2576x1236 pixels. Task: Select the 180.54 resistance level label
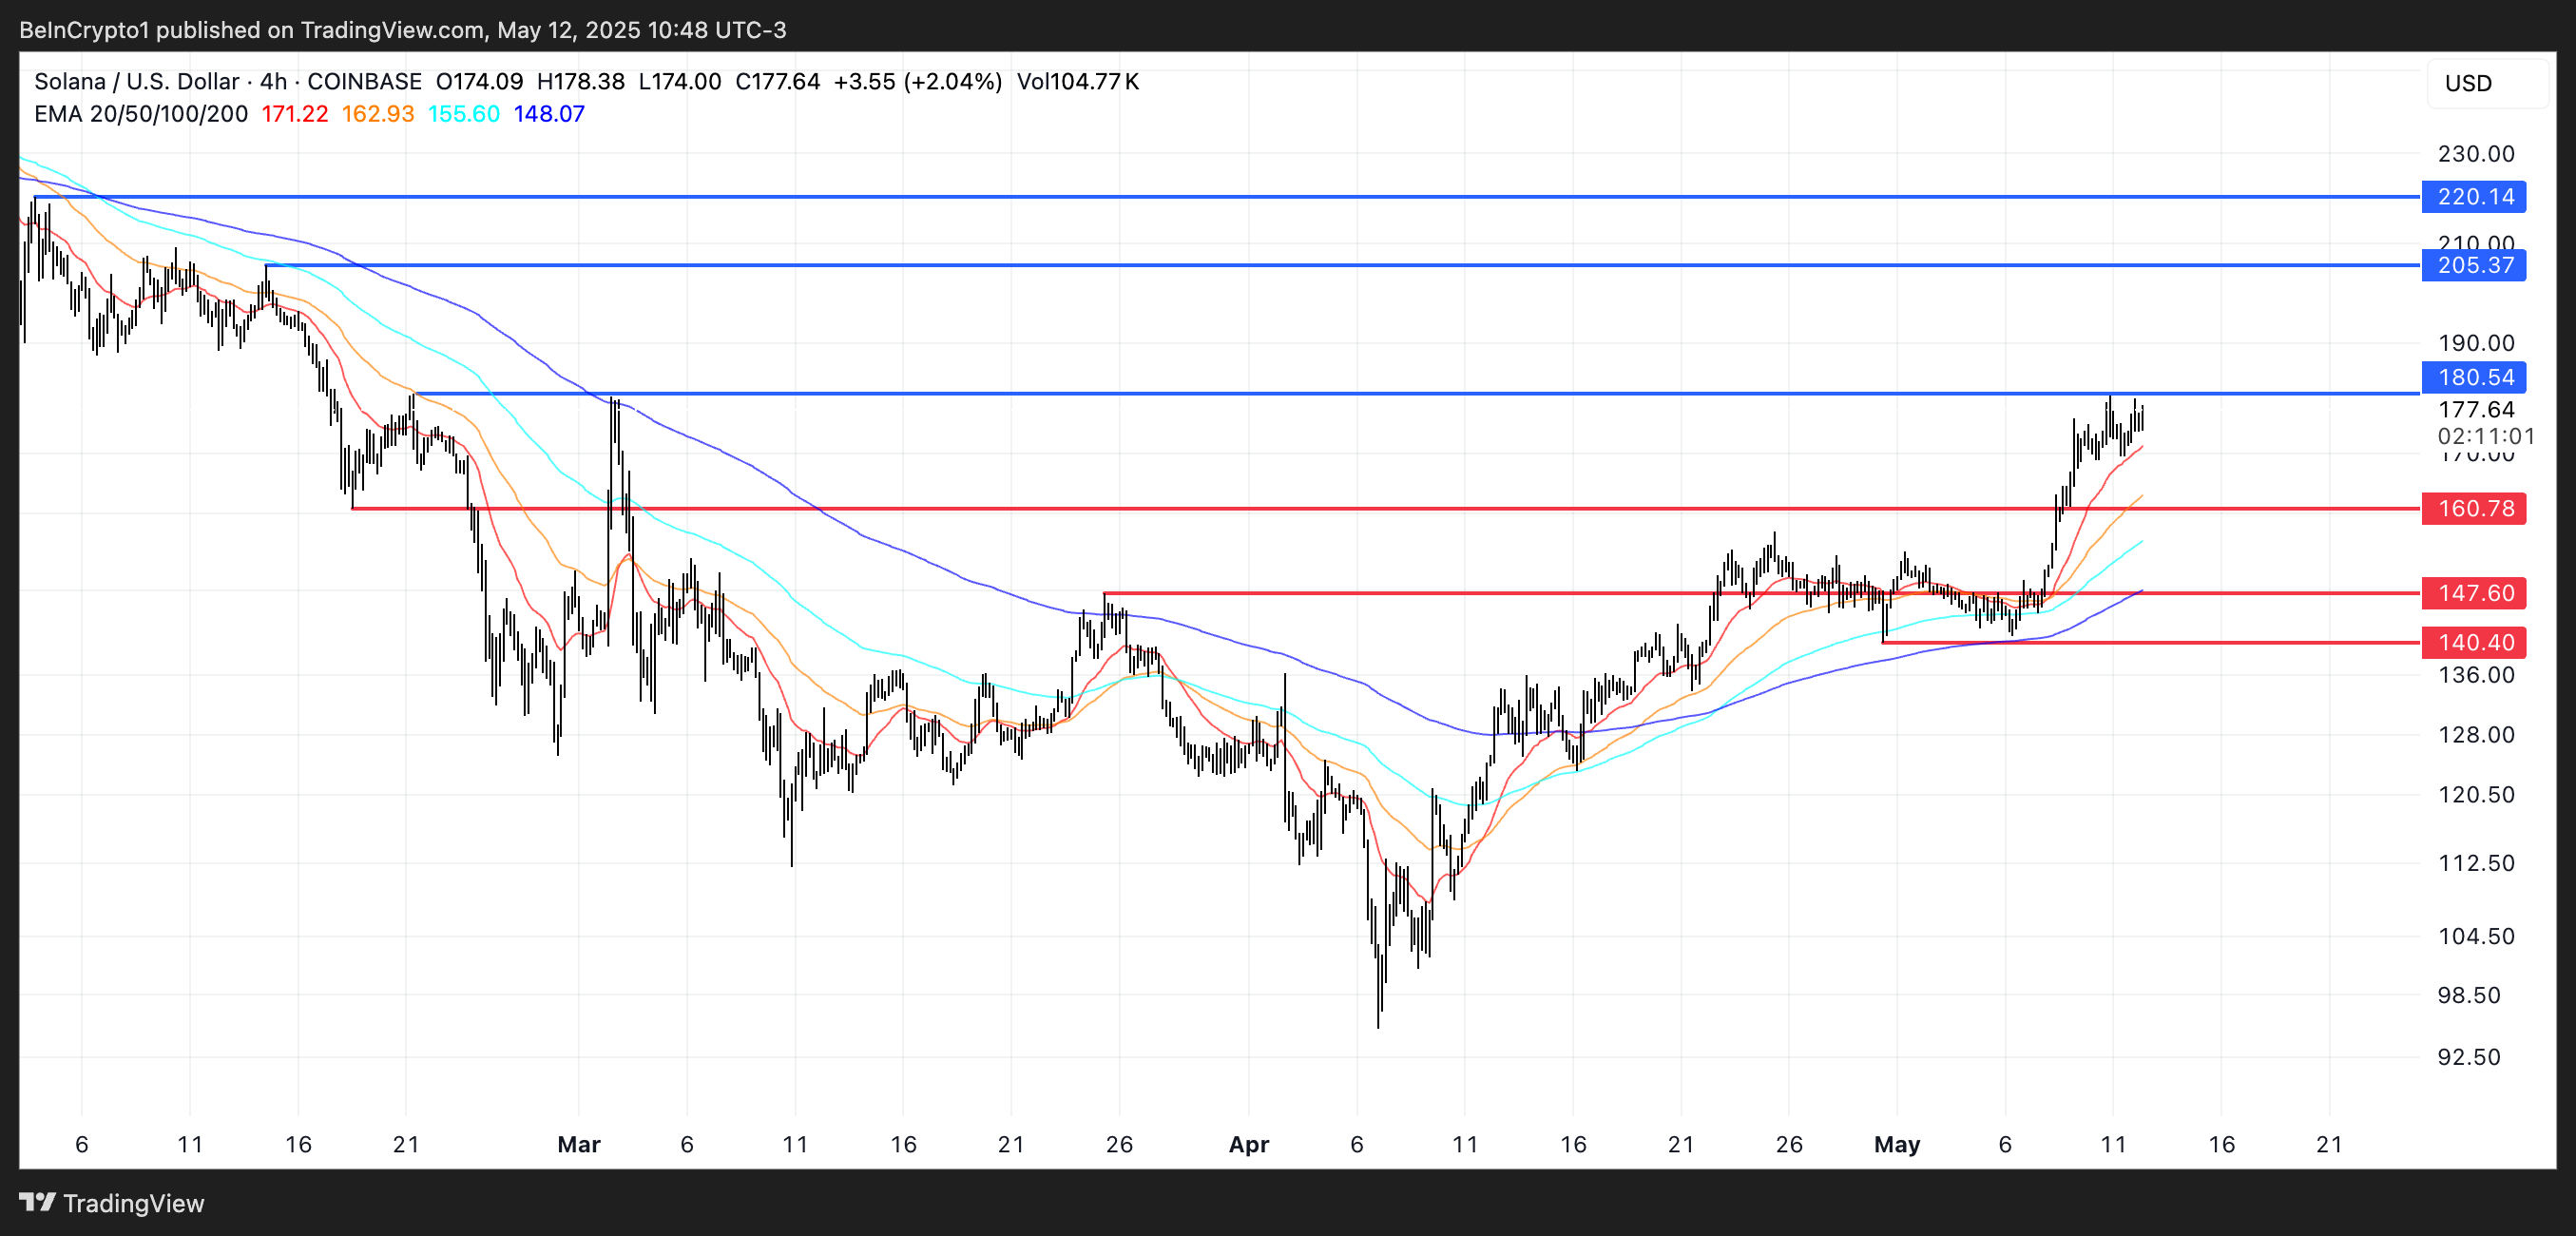click(x=2474, y=377)
